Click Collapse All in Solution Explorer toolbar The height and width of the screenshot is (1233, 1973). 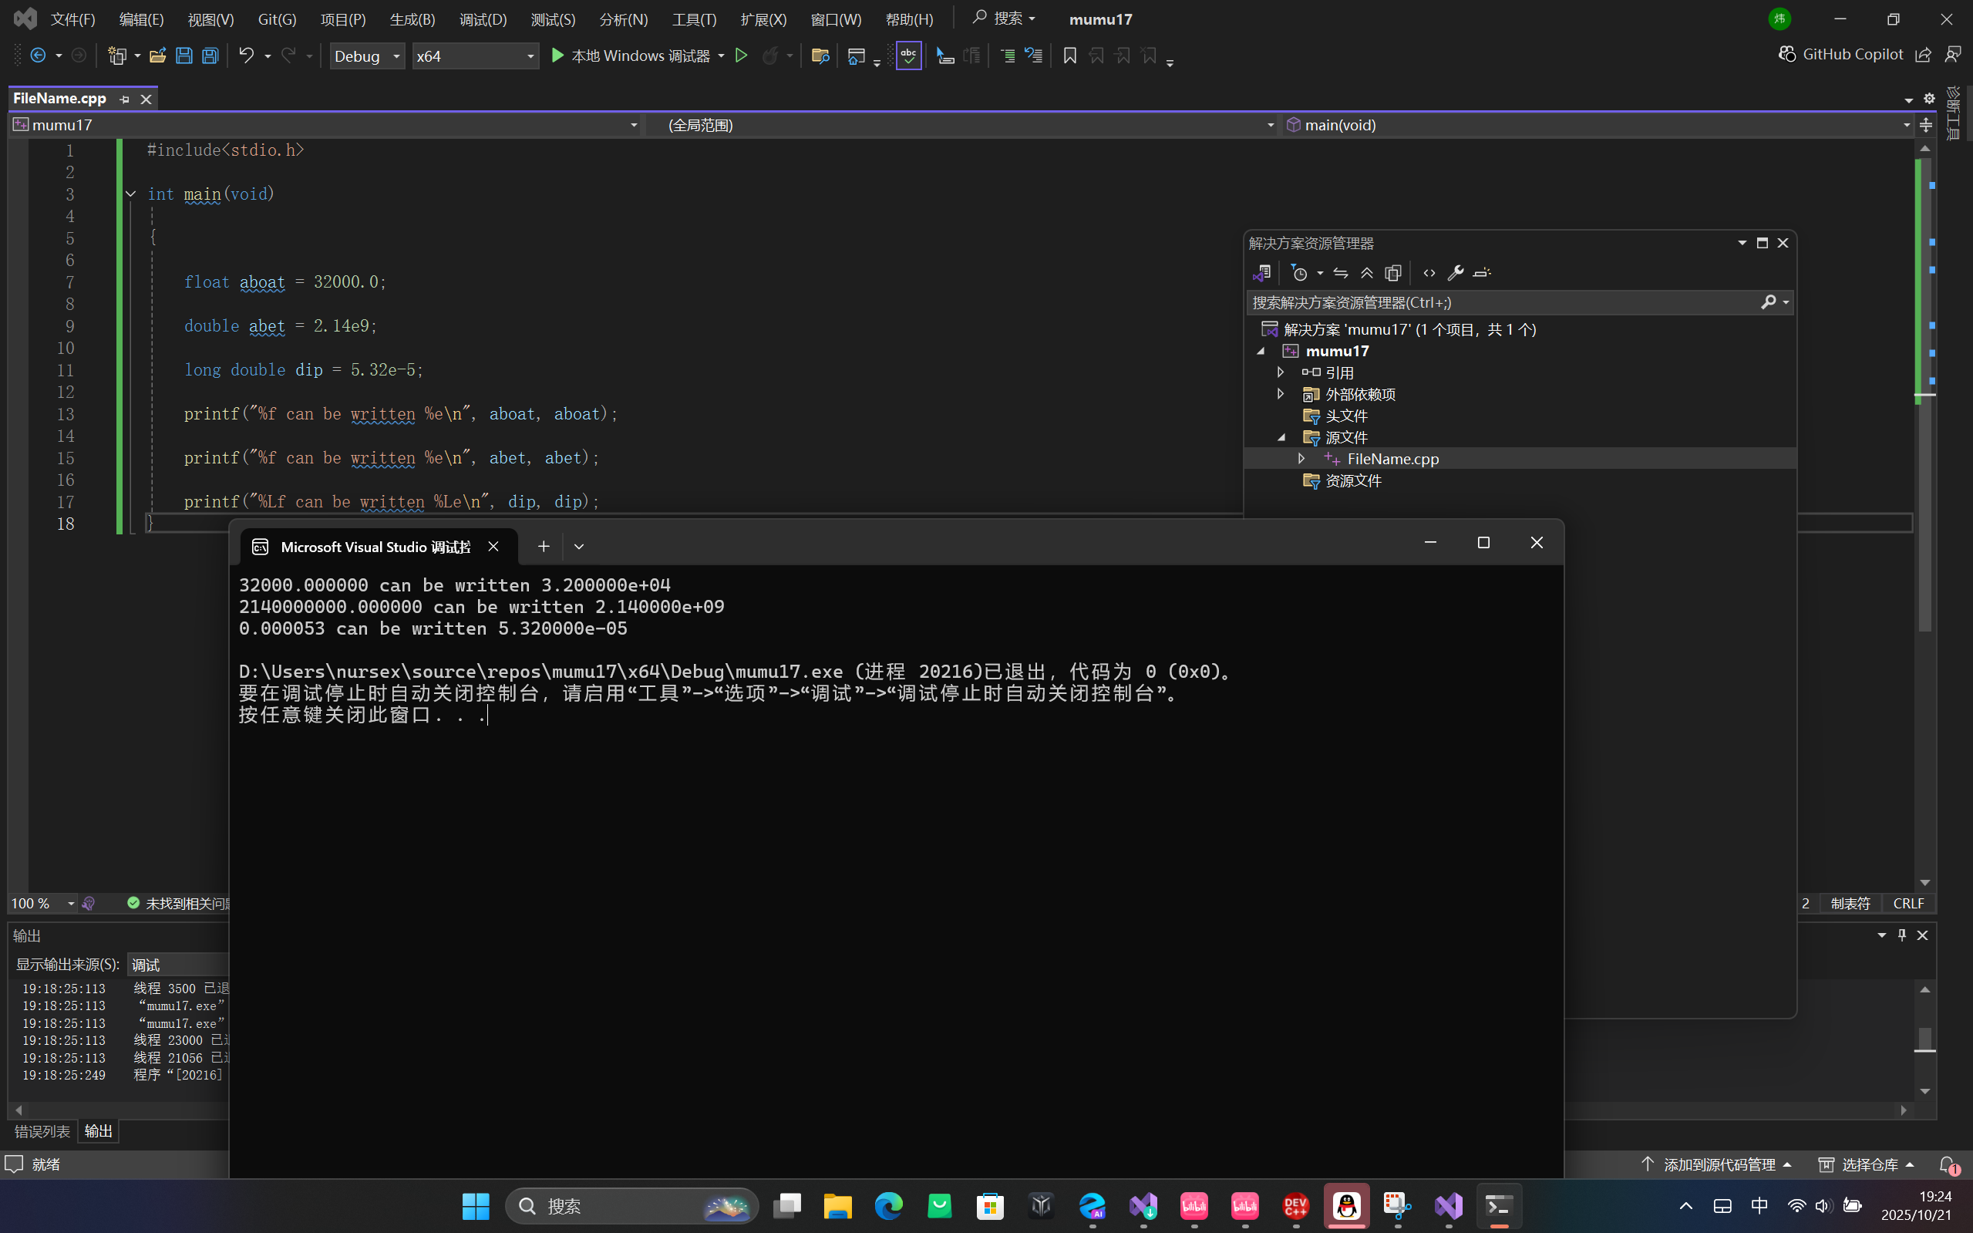pyautogui.click(x=1367, y=273)
